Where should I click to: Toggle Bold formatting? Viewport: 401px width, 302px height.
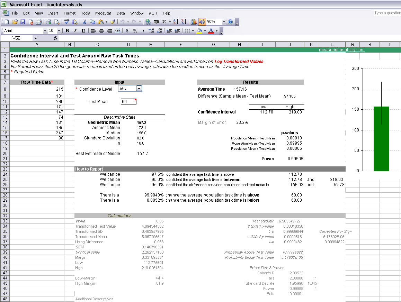coord(67,31)
